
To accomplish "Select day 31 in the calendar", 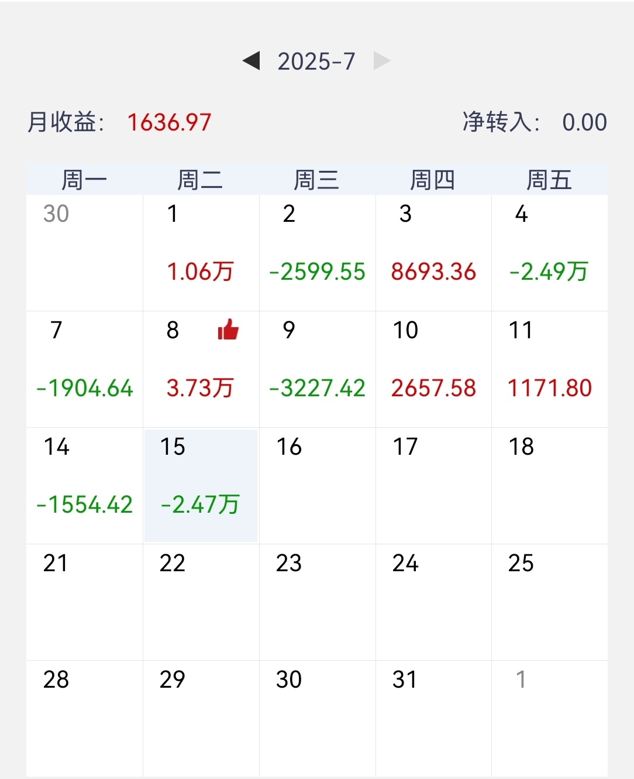I will click(x=433, y=719).
